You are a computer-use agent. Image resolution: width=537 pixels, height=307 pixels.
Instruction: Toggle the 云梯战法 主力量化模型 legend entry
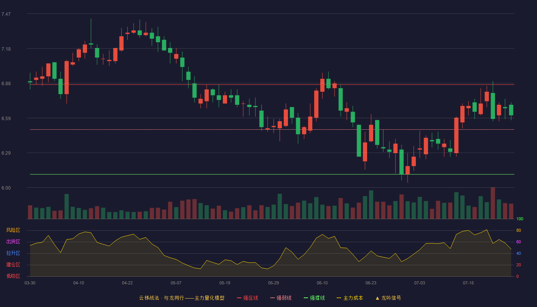pos(182,298)
